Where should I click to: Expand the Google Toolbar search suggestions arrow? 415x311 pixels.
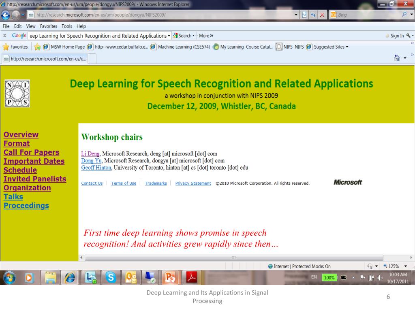169,36
